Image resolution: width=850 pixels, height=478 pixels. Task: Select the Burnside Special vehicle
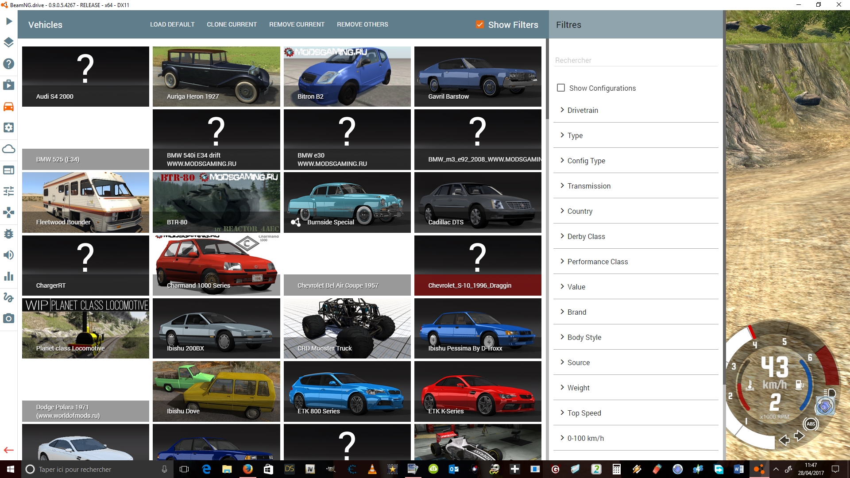coord(347,202)
